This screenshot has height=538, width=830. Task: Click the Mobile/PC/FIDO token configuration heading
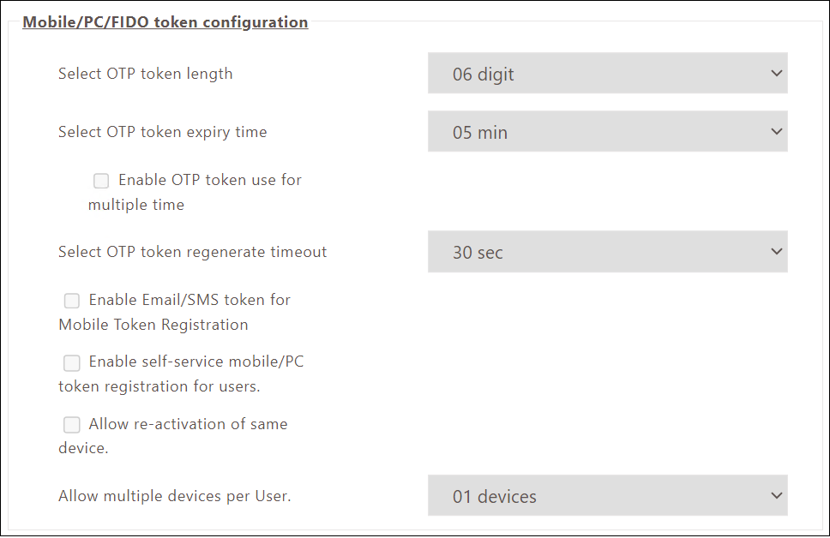click(x=165, y=22)
